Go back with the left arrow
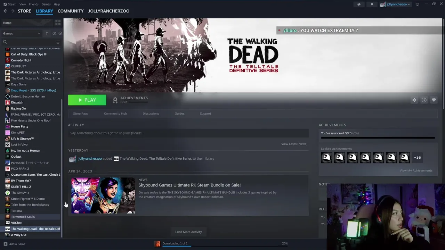This screenshot has height=250, width=445. (x=5, y=11)
